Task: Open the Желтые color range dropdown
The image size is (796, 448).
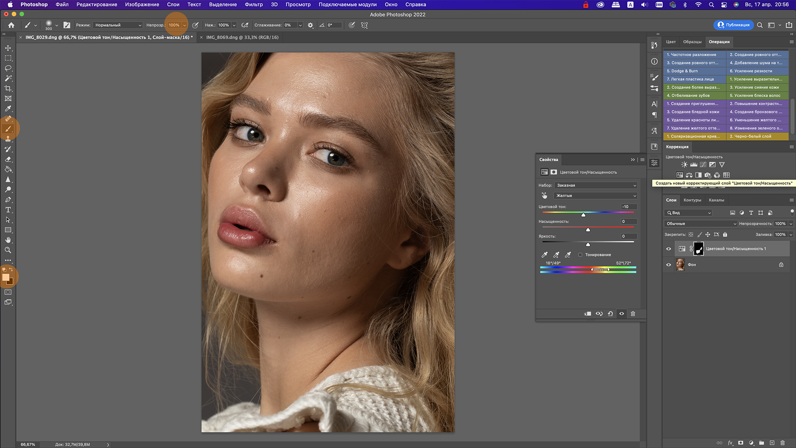Action: [595, 196]
